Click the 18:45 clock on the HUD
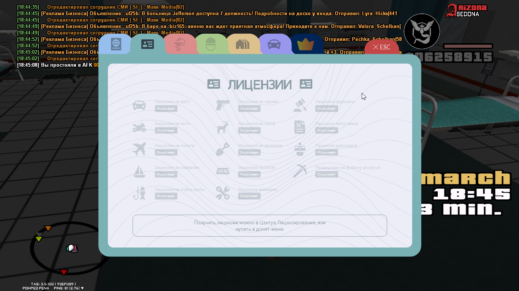 click(x=472, y=194)
